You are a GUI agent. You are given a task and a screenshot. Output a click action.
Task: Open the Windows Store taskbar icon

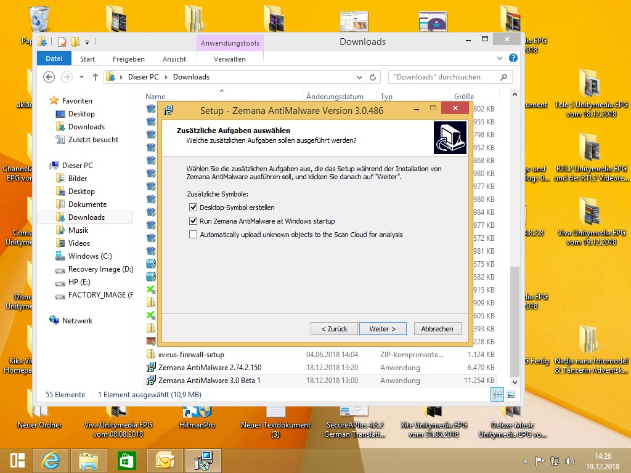(126, 461)
